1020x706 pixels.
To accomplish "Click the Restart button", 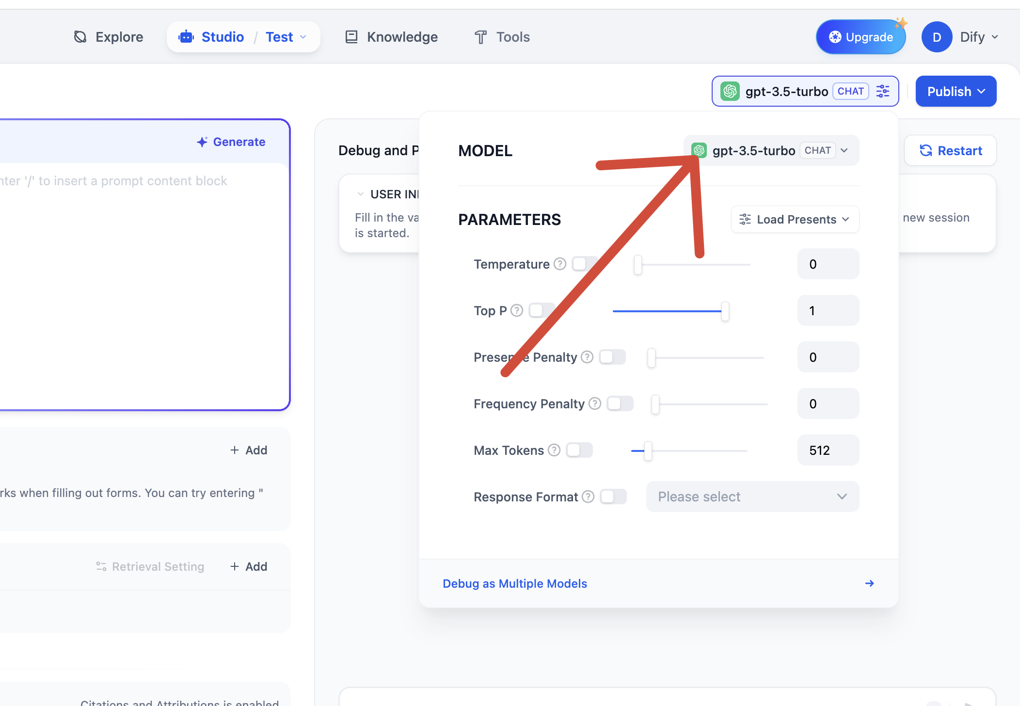I will coord(950,150).
